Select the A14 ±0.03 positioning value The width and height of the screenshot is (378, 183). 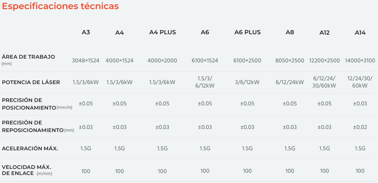tap(360, 104)
